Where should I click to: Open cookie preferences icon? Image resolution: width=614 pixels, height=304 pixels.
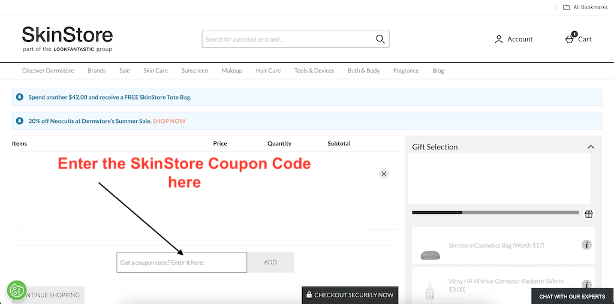(16, 290)
